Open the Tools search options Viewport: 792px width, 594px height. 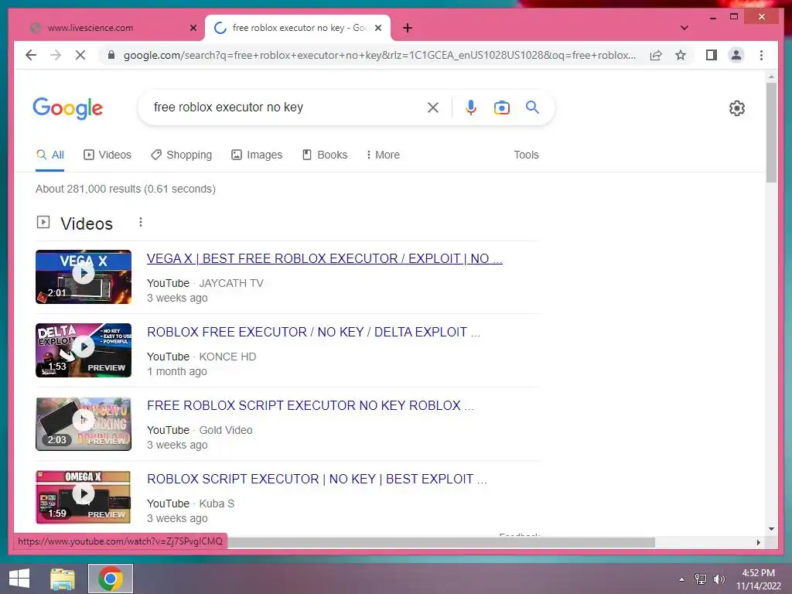(x=526, y=155)
